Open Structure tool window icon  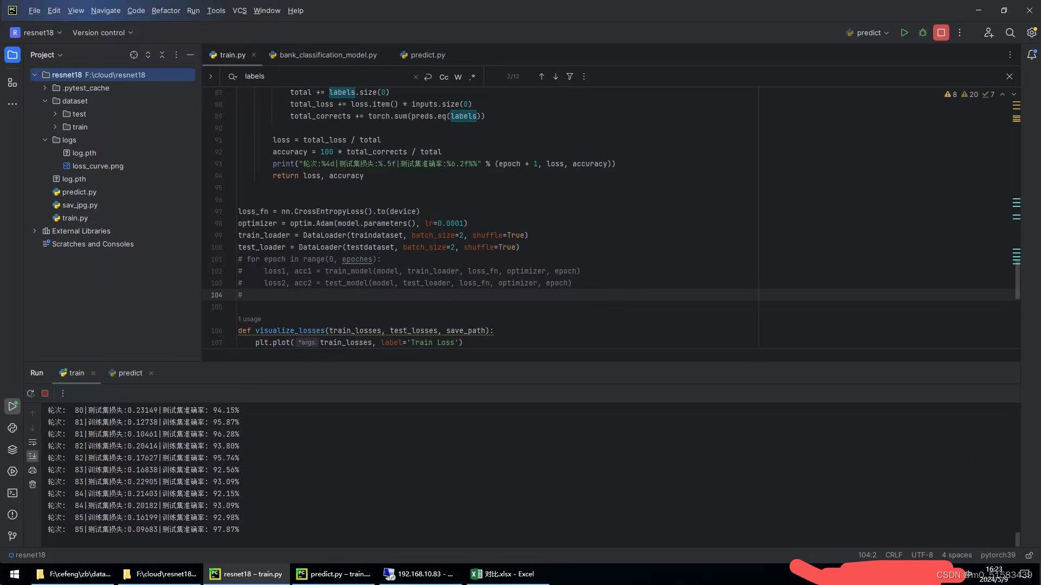[12, 82]
